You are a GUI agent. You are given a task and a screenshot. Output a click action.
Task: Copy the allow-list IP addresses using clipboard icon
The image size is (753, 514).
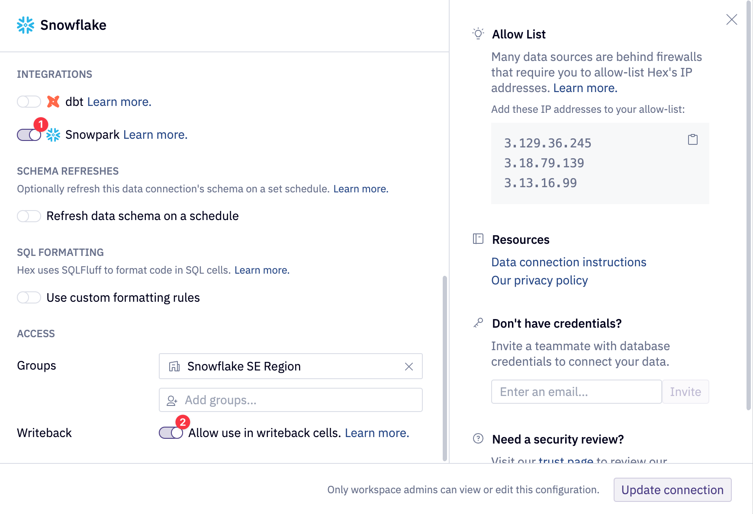[693, 140]
